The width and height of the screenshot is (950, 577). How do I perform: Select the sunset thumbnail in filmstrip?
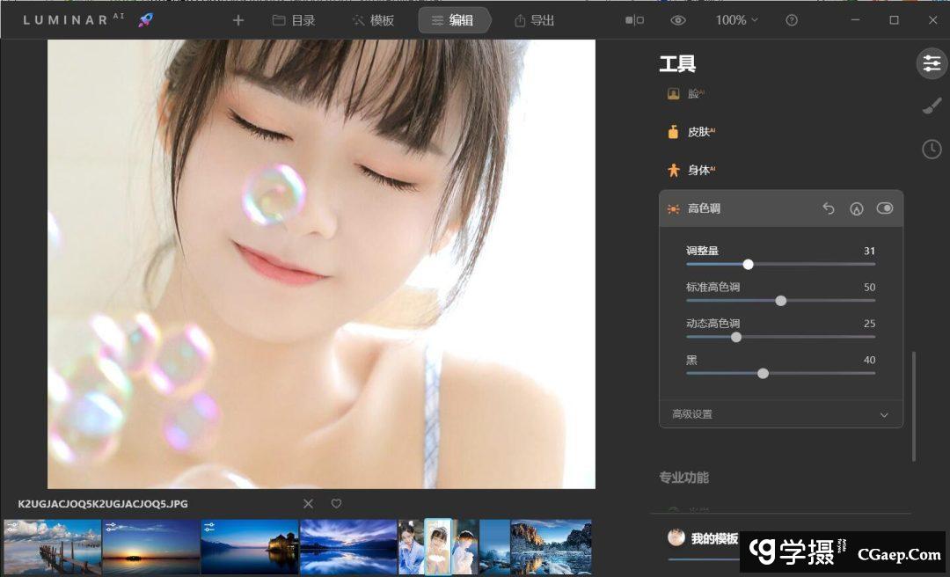click(151, 547)
